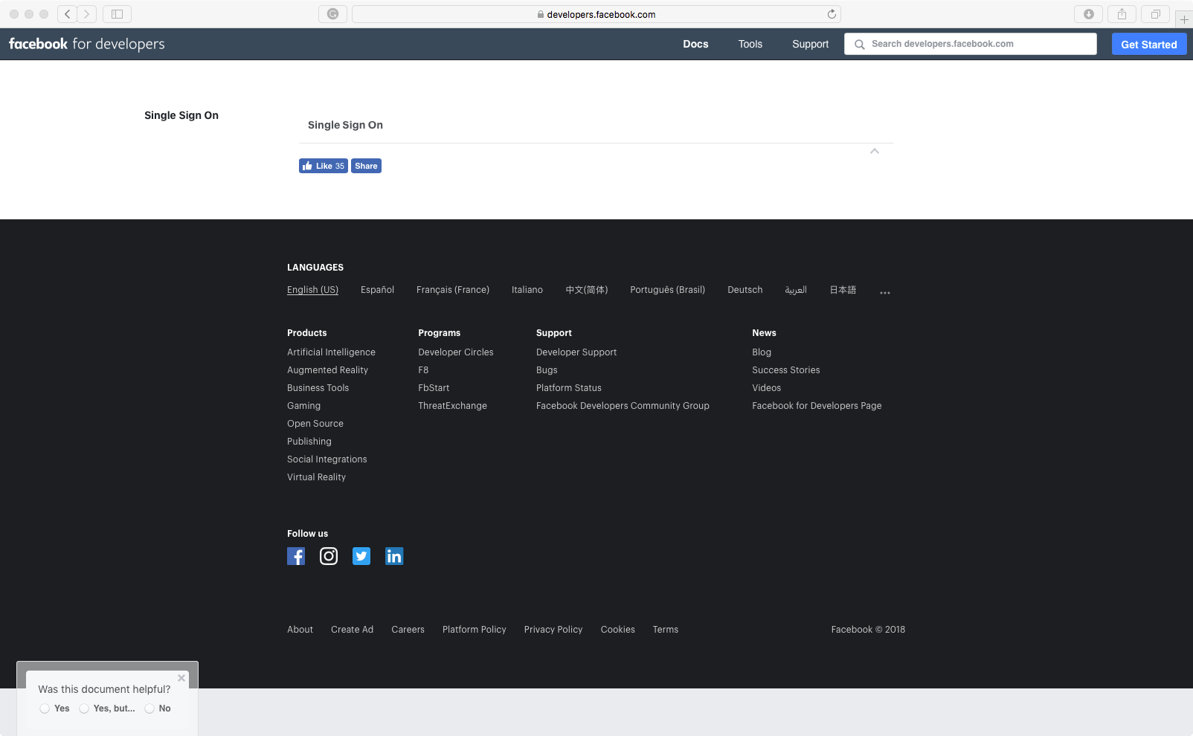Image resolution: width=1193 pixels, height=736 pixels.
Task: Close the document feedback popup
Action: (x=181, y=678)
